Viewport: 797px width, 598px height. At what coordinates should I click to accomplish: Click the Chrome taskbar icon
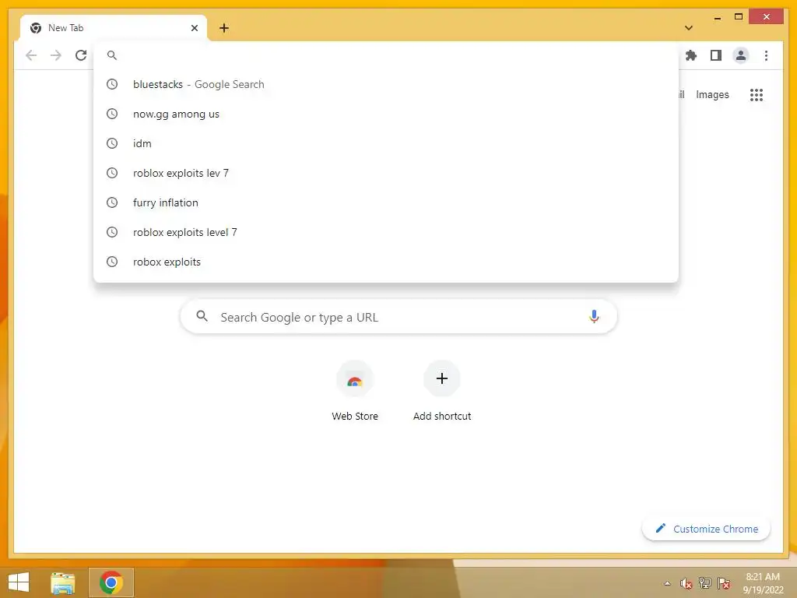[111, 582]
